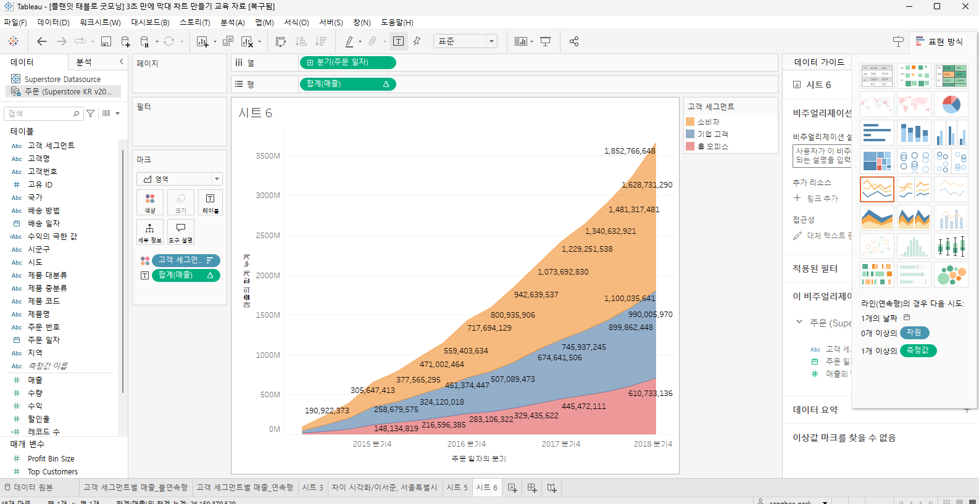Image resolution: width=979 pixels, height=504 pixels.
Task: Select the packed bubbles Show Me thumbnail
Action: (x=951, y=275)
